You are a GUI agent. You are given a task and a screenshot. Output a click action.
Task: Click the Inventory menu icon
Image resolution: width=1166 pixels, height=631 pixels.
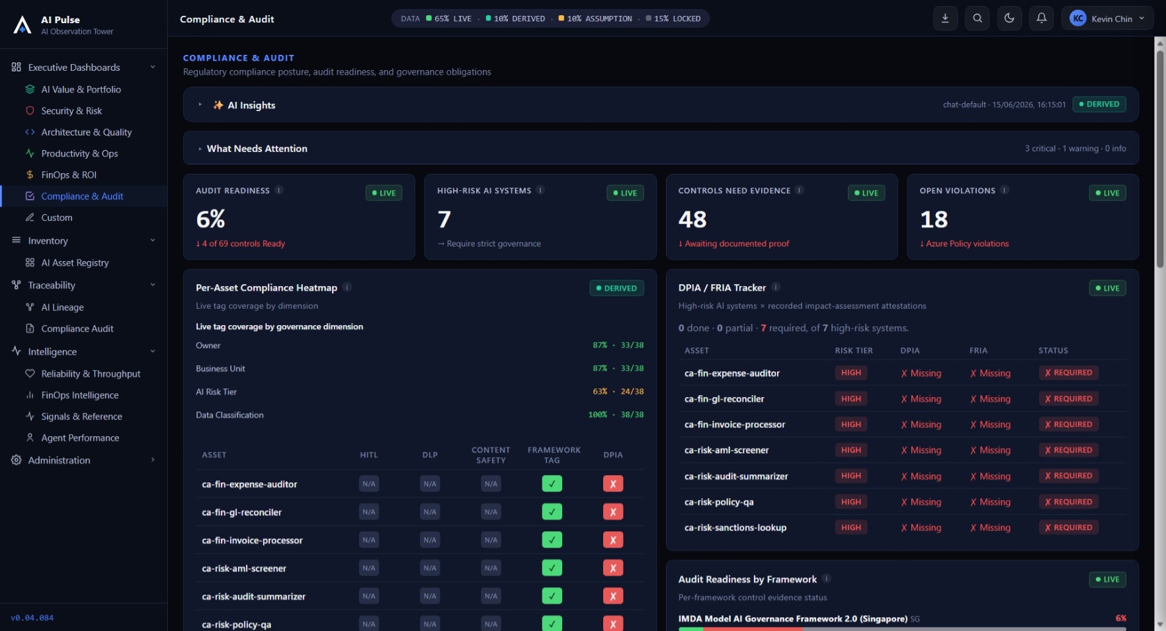click(x=17, y=241)
